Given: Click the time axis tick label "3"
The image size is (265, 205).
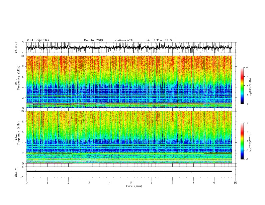Looking at the screenshot, I should tap(89, 183).
